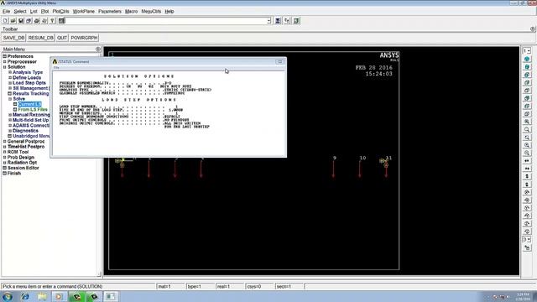Close the STATUS Command window
This screenshot has height=302, width=537.
pos(279,61)
